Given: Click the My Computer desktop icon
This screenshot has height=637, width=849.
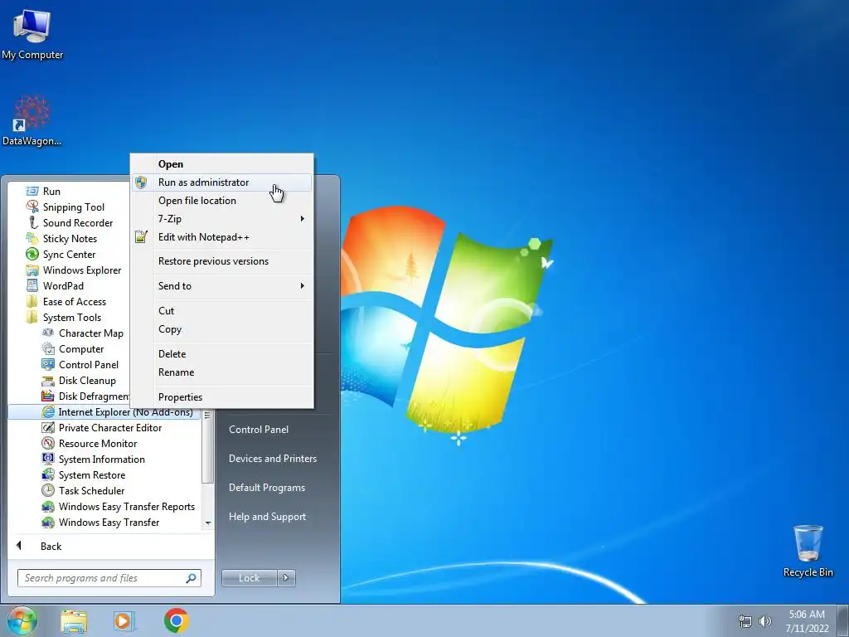Looking at the screenshot, I should 32,34.
